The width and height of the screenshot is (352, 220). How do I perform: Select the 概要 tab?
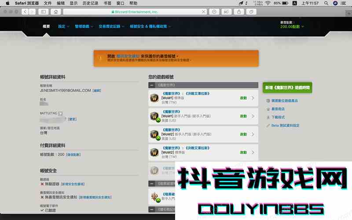46,26
